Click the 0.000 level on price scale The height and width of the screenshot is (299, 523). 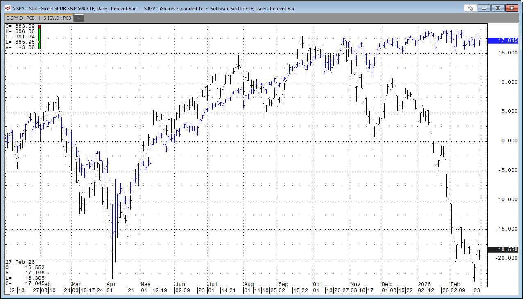click(507, 141)
